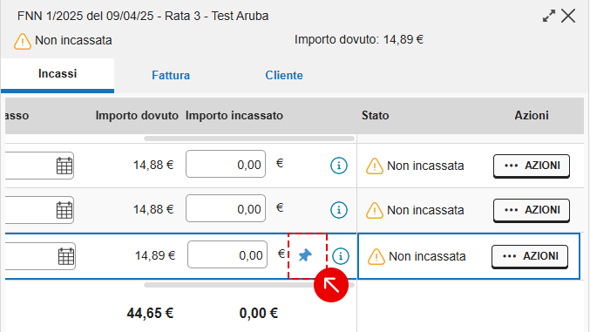
Task: Click Importo incassato field in third row
Action: [x=227, y=254]
